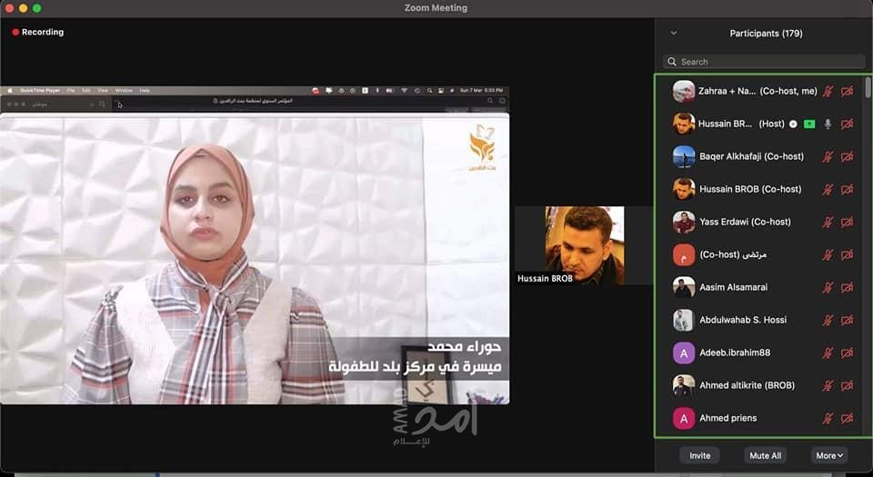Click Apple logo in shared screen menu bar
The image size is (873, 477).
pos(10,90)
